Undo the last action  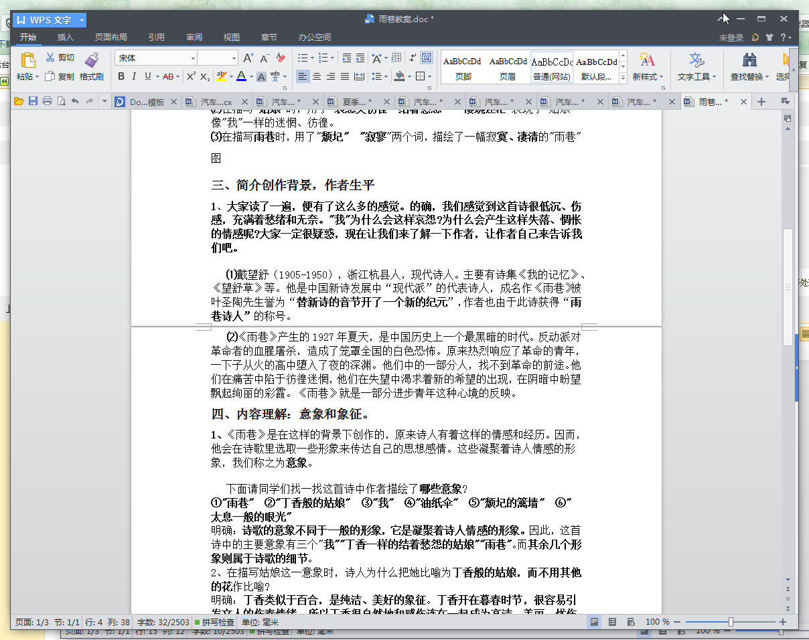pos(75,102)
